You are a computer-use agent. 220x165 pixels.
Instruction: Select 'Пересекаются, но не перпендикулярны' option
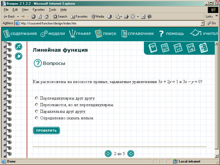[36, 105]
